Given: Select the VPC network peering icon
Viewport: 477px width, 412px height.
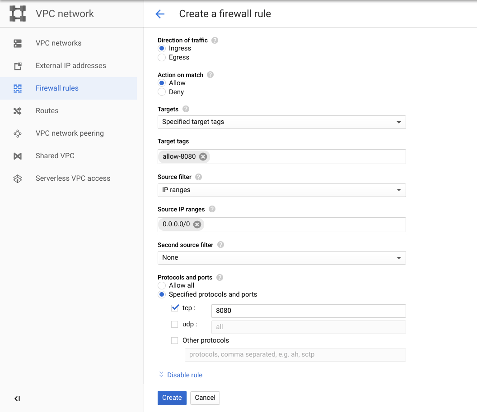Looking at the screenshot, I should coord(17,133).
